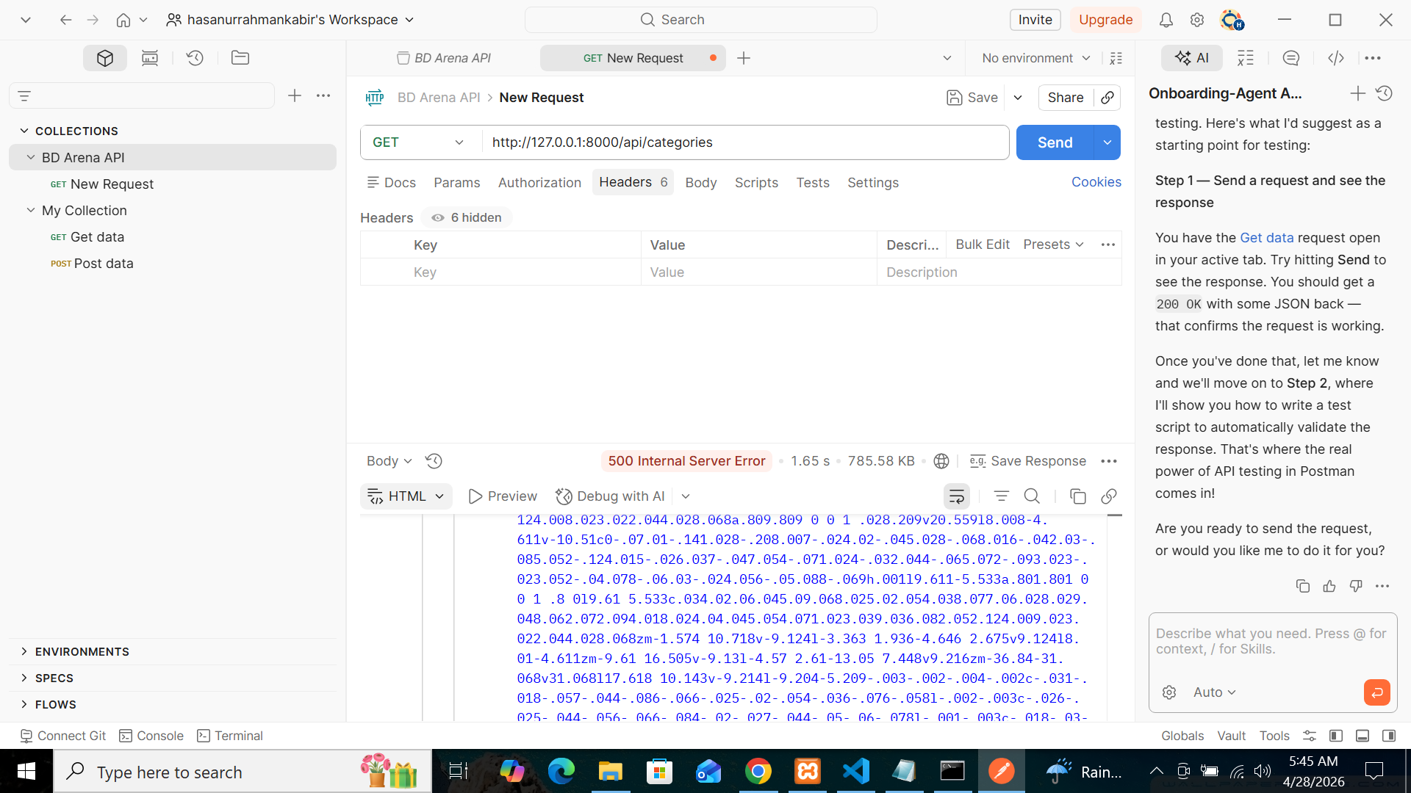
Task: Click the Send button
Action: [1055, 142]
